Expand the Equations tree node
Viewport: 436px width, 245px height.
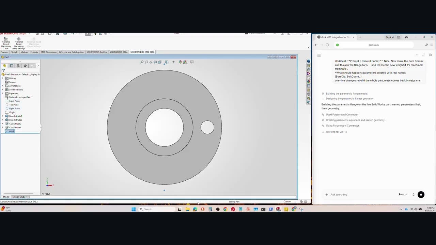point(3,93)
